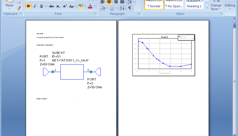This screenshot has height=136, width=238.
Task: Toggle strikethrough formatting
Action: pos(51,6)
